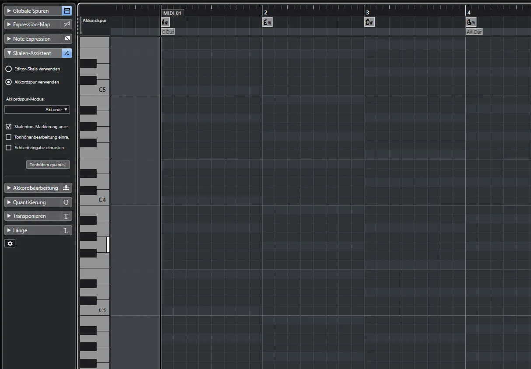The height and width of the screenshot is (369, 531).
Task: Click the Akkordspur track label
Action: click(x=94, y=21)
